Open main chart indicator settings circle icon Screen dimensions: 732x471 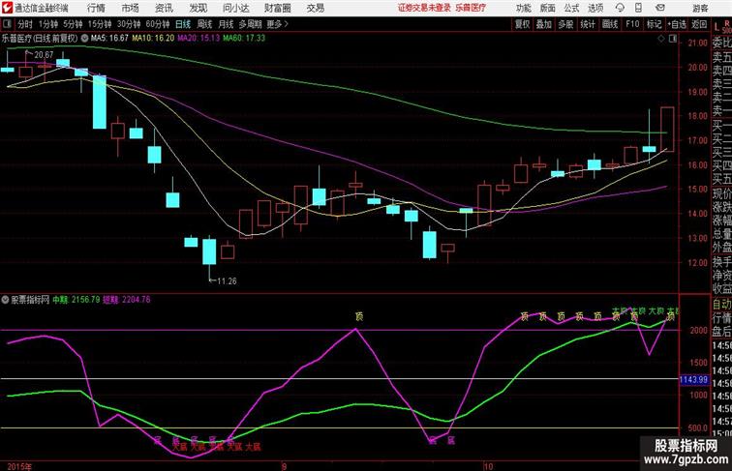click(85, 39)
